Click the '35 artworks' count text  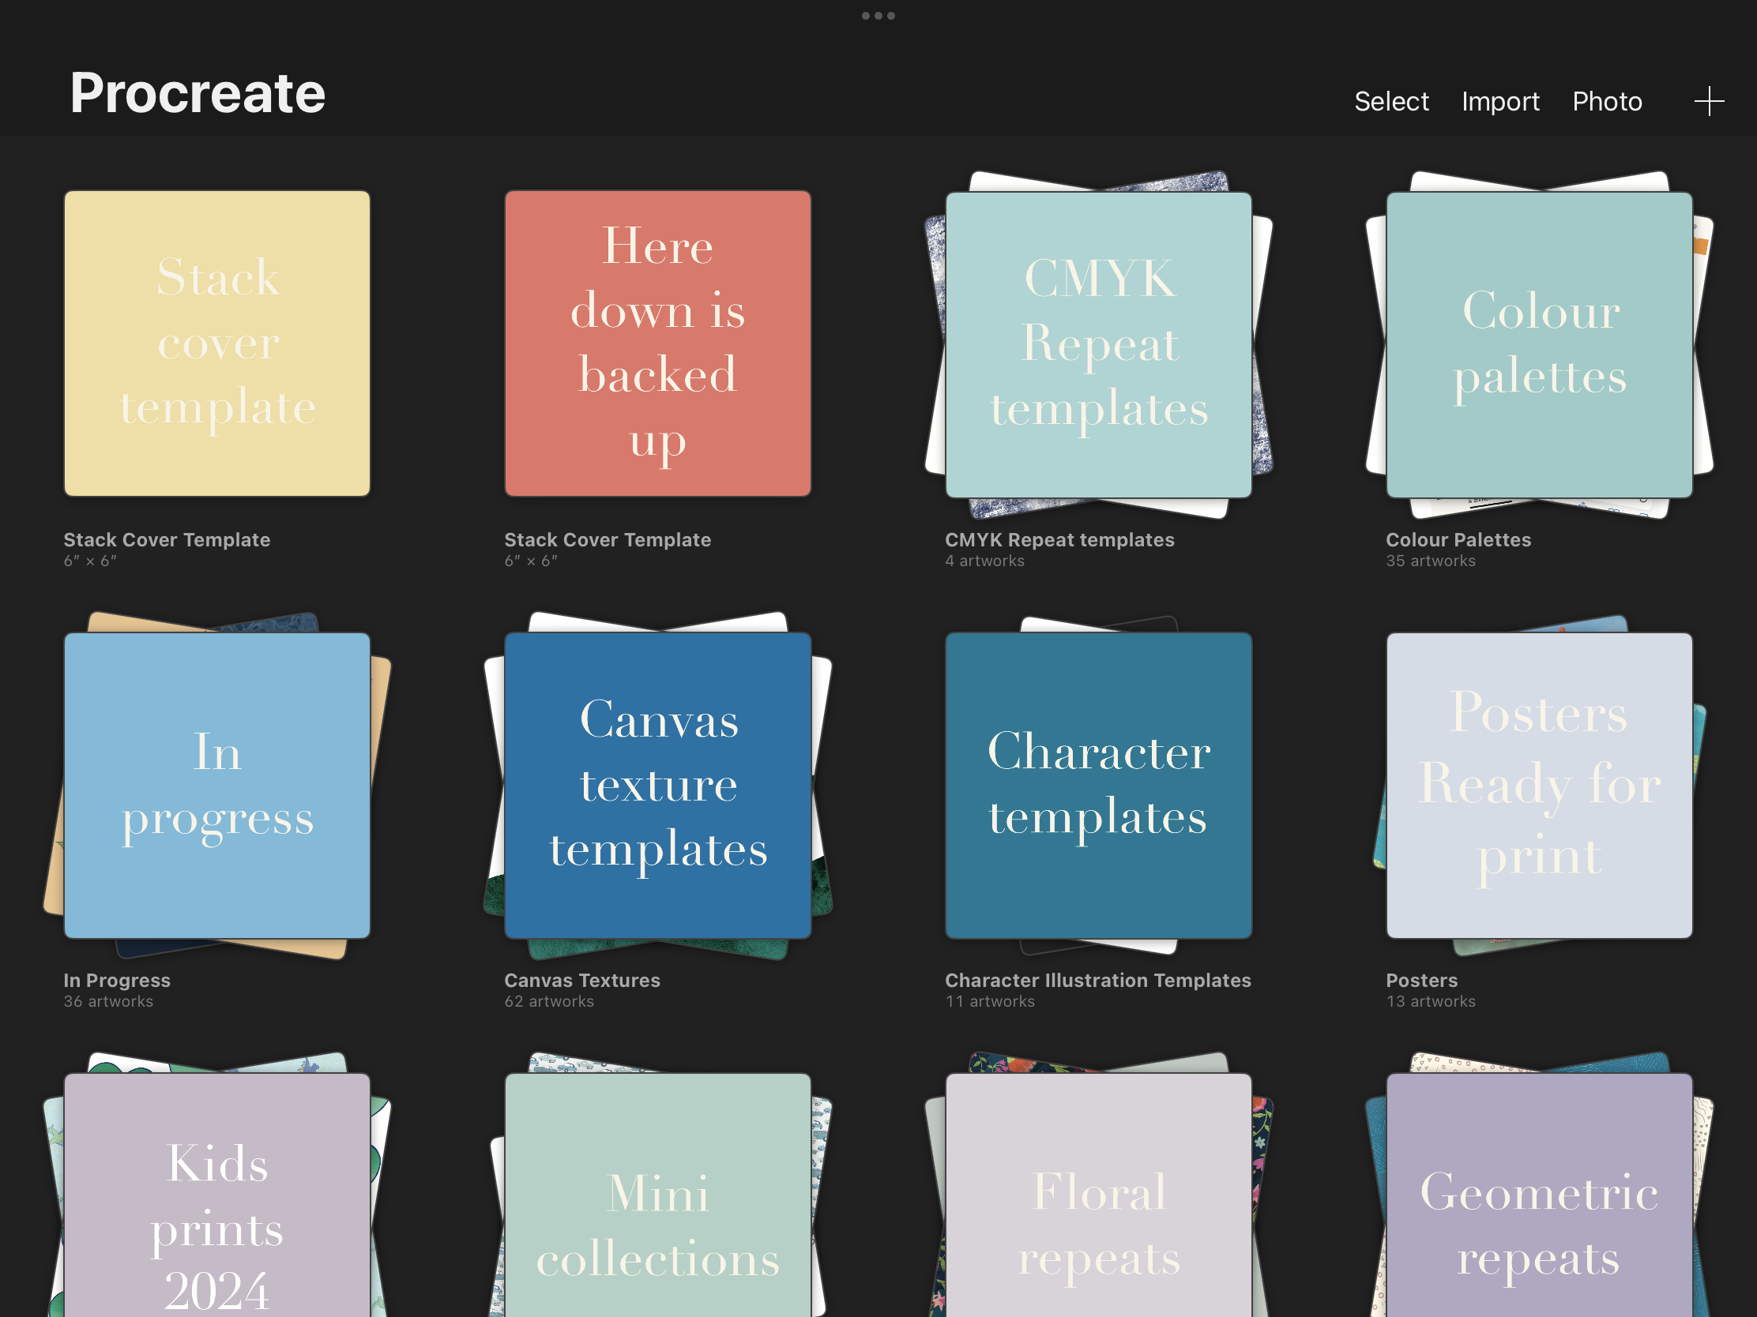(1431, 561)
